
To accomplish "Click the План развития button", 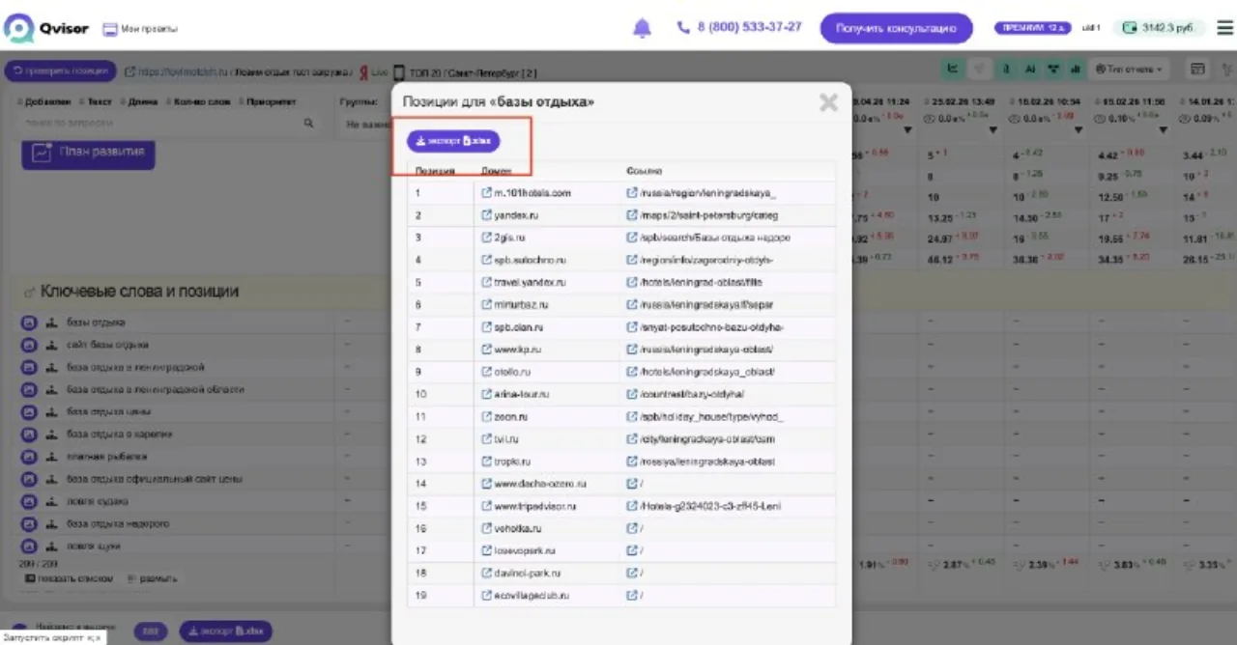I will pyautogui.click(x=88, y=152).
